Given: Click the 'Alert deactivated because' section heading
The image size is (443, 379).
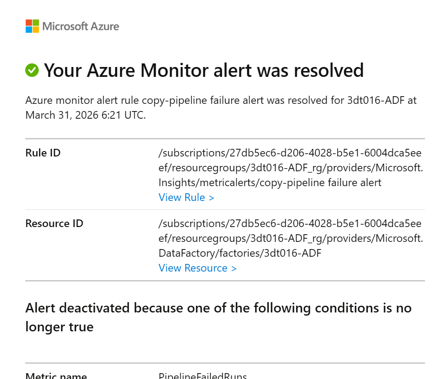Looking at the screenshot, I should tap(218, 308).
